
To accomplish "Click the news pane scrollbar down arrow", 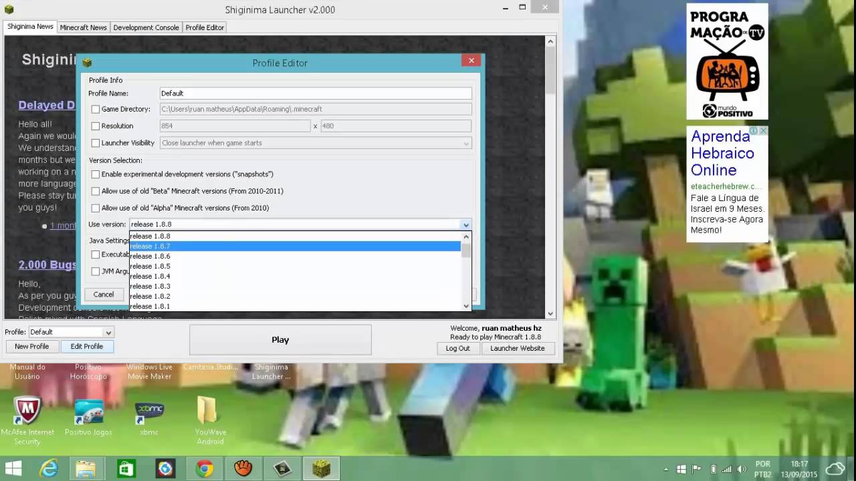I will 550,313.
